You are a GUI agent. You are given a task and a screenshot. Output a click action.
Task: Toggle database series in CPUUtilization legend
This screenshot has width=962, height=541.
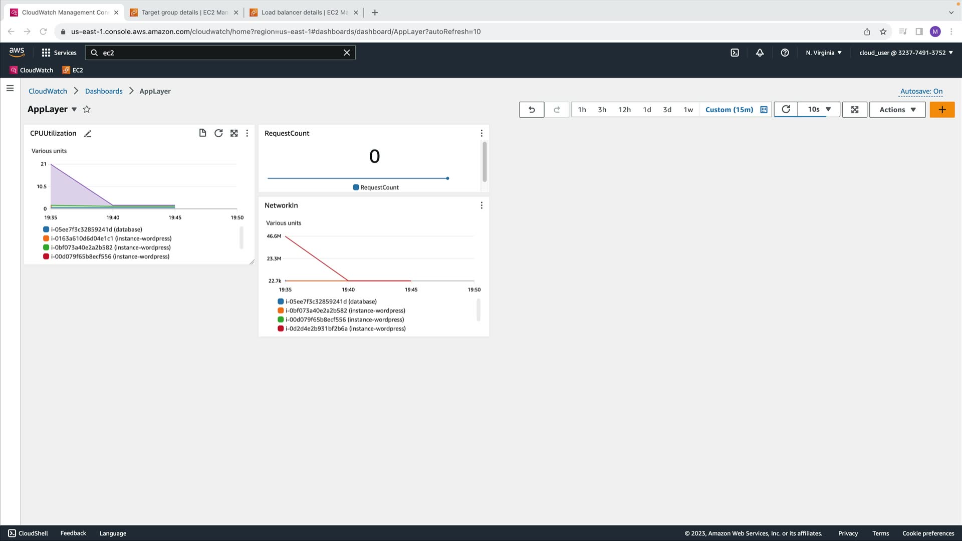(96, 229)
